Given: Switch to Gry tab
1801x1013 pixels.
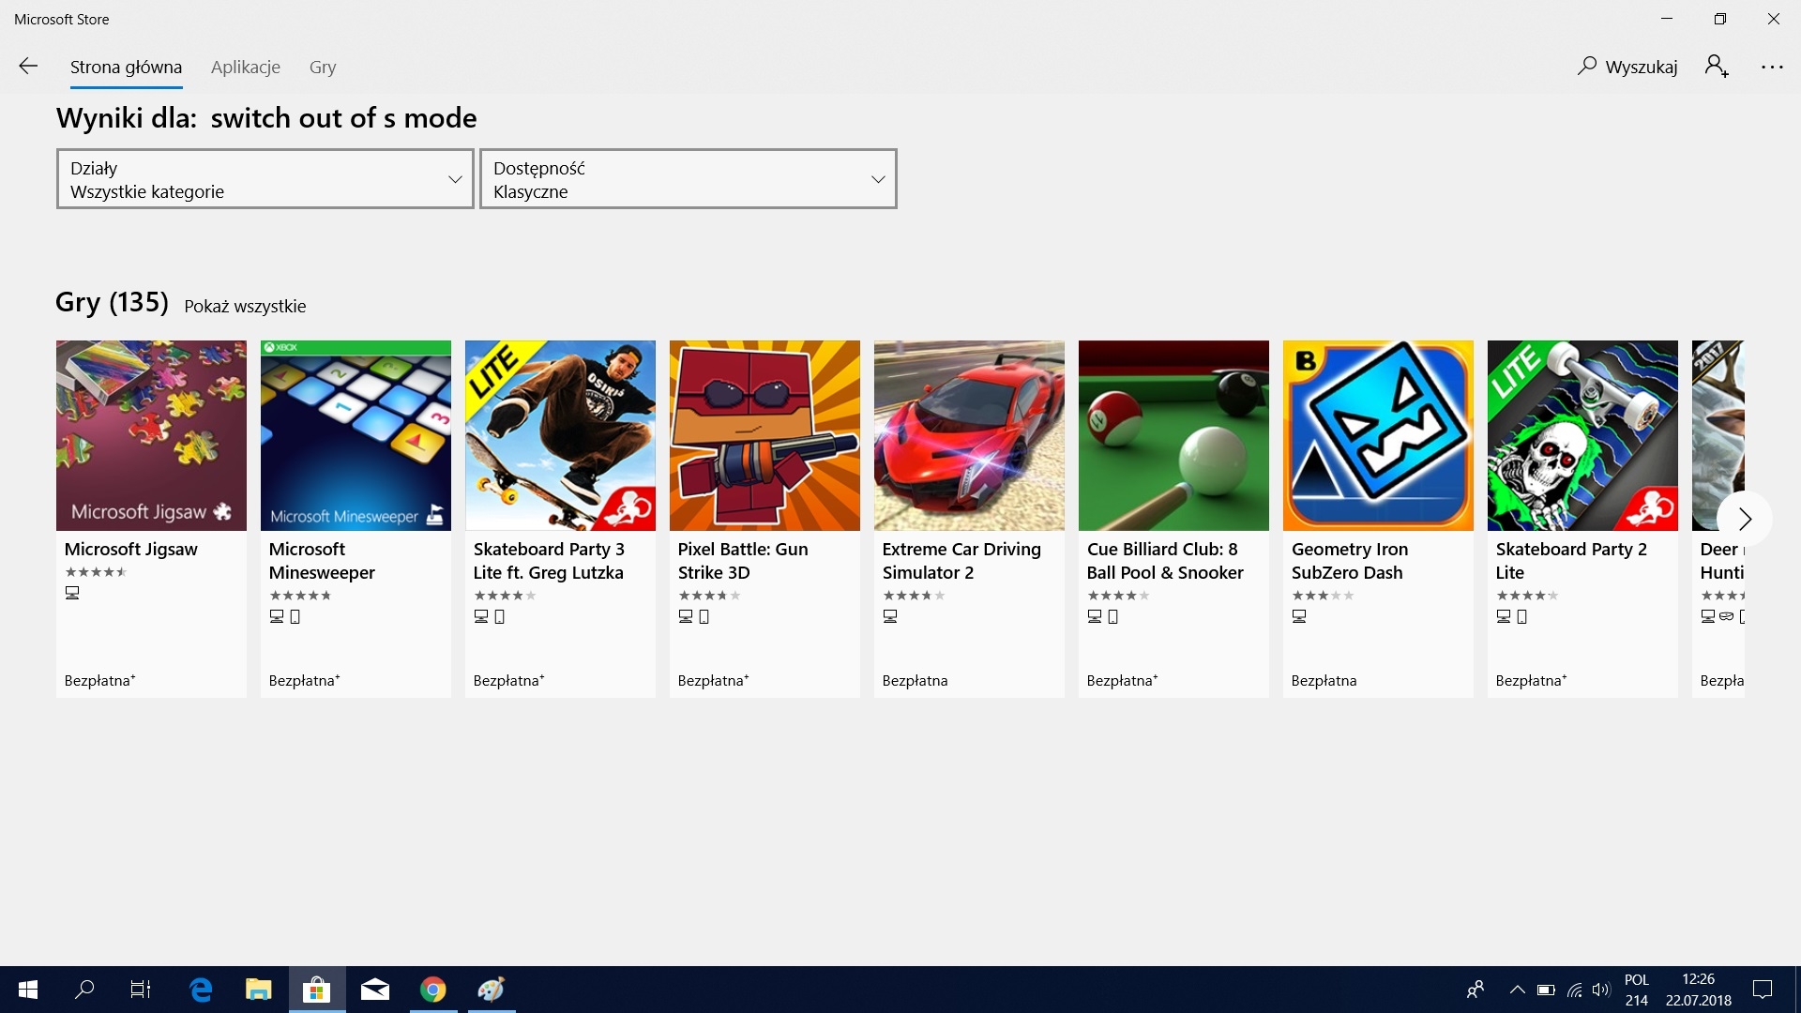Looking at the screenshot, I should (323, 67).
